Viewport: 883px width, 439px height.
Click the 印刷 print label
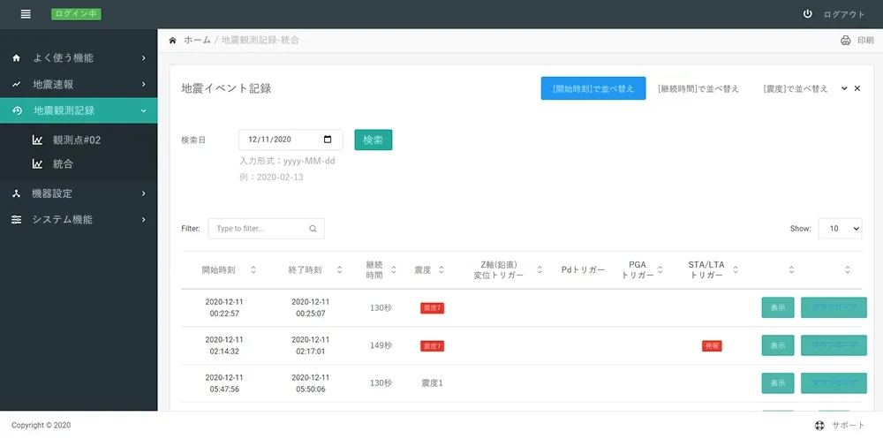click(865, 41)
